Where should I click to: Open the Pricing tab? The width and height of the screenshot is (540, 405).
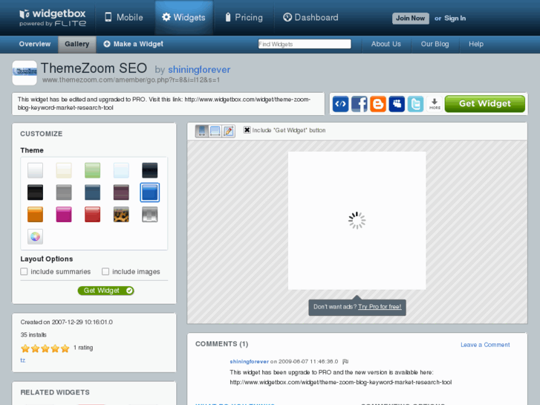244,17
